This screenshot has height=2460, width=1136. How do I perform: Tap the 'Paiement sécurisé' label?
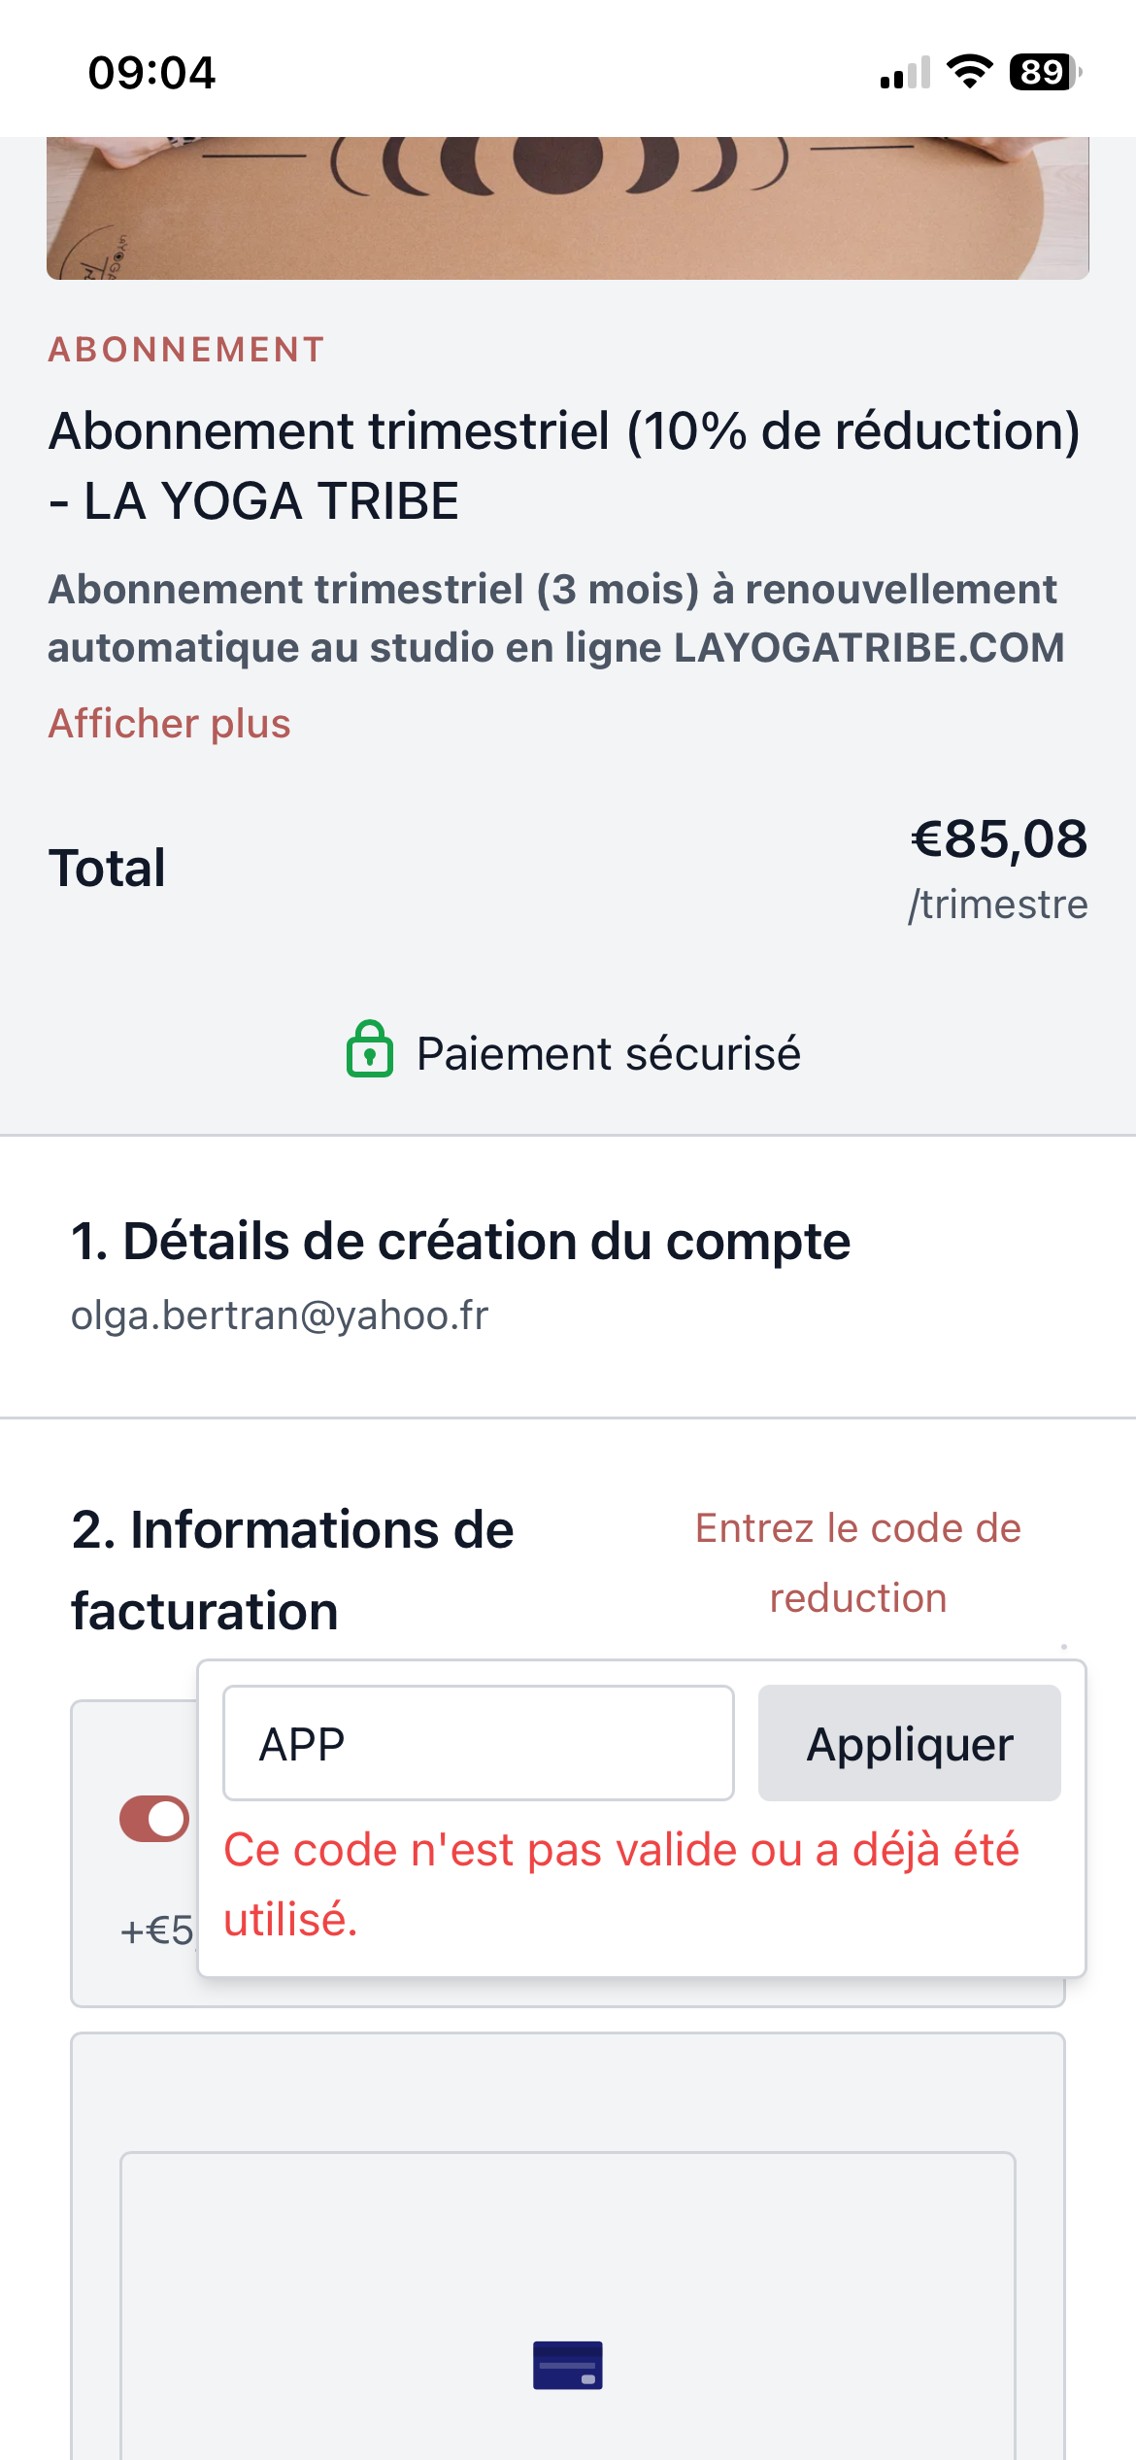coord(608,1054)
